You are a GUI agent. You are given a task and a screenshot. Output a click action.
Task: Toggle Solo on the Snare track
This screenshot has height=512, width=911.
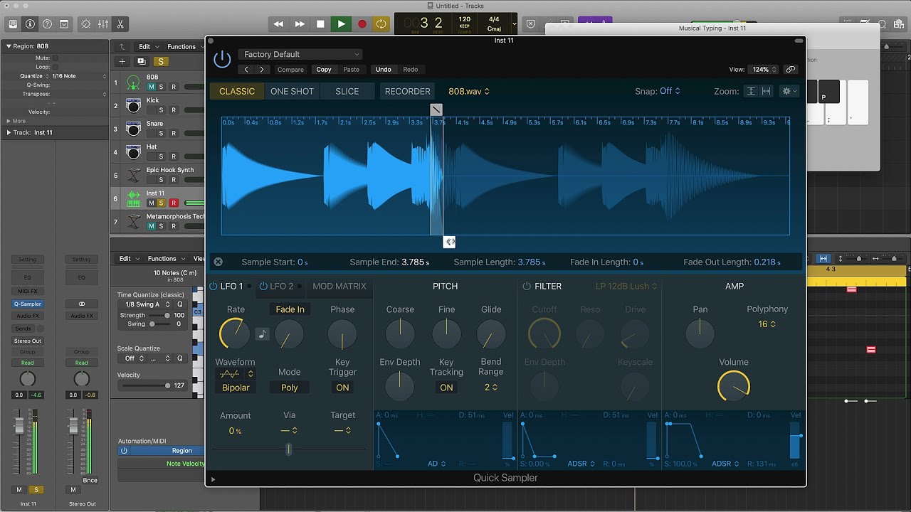click(x=162, y=134)
